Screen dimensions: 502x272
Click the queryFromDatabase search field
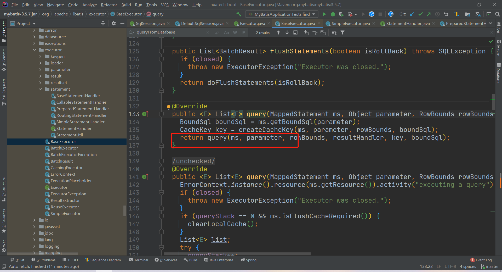tap(170, 32)
